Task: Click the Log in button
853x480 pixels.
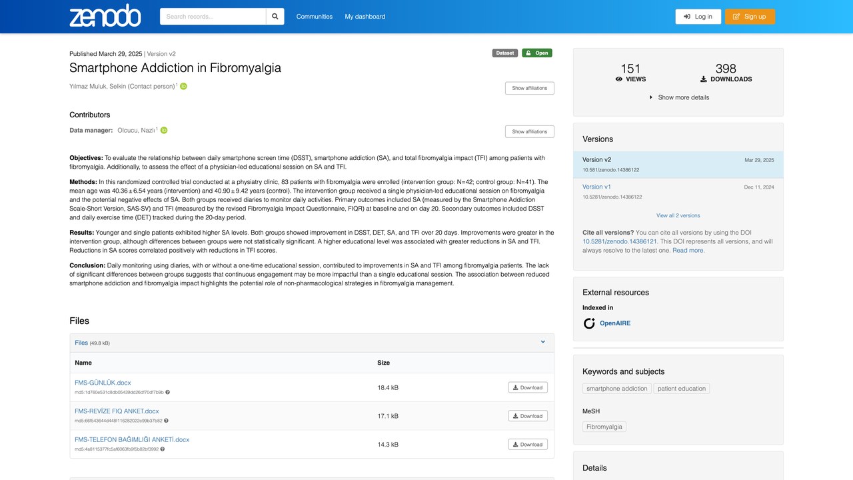Action: (698, 17)
